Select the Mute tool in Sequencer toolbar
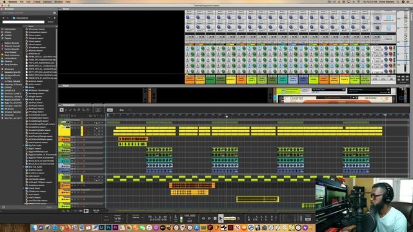 (79, 110)
